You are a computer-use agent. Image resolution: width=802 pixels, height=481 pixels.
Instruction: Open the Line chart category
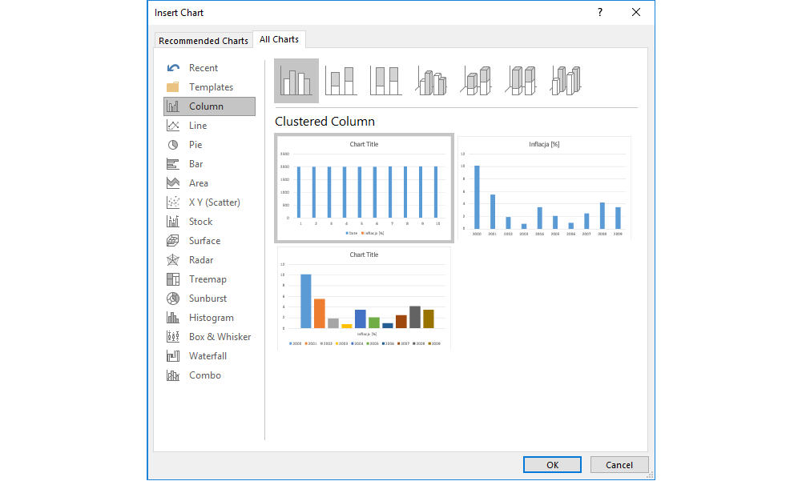[197, 126]
